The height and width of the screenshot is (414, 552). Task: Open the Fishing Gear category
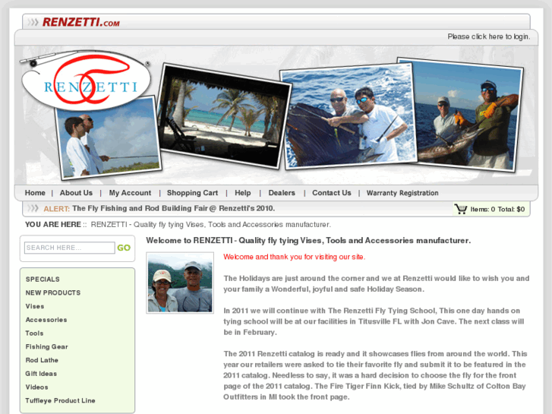click(46, 346)
